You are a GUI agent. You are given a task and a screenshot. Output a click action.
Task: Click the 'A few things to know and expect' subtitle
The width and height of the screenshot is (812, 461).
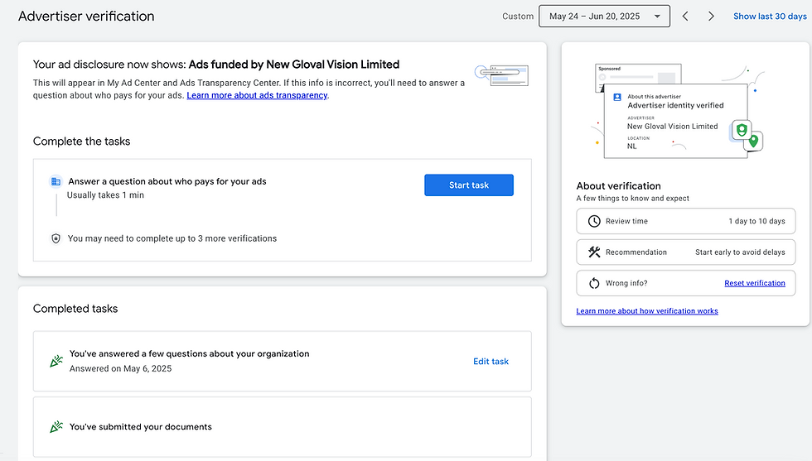[x=633, y=198]
